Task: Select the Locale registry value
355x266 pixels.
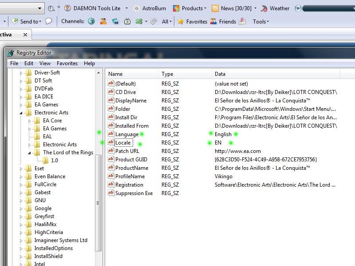Action: (x=123, y=143)
